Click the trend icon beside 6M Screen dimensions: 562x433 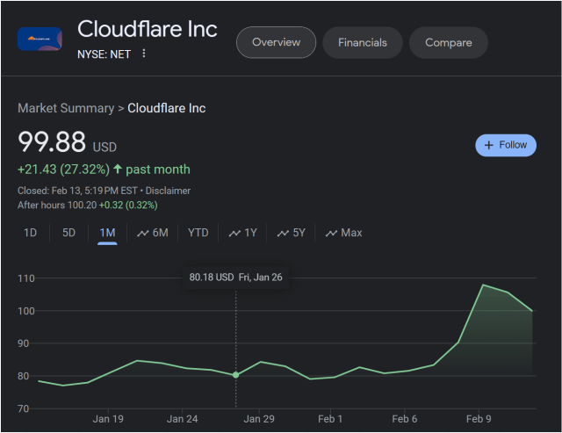point(142,234)
